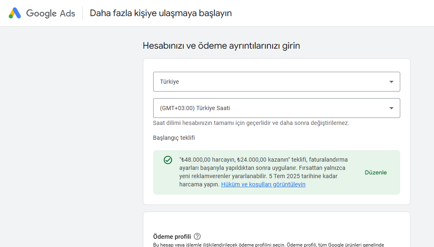Click the Google Ads logo icon
Viewport: 434px width, 247px height.
click(15, 13)
